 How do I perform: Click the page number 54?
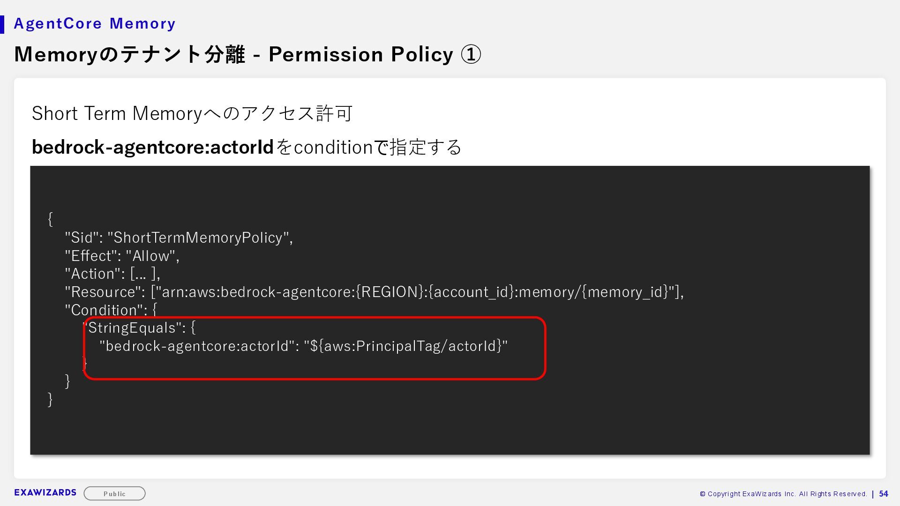point(884,494)
